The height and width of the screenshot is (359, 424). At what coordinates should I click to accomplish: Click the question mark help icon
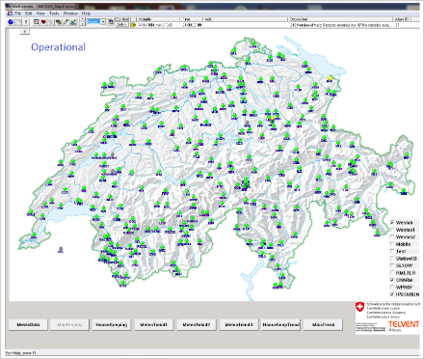coord(26,22)
